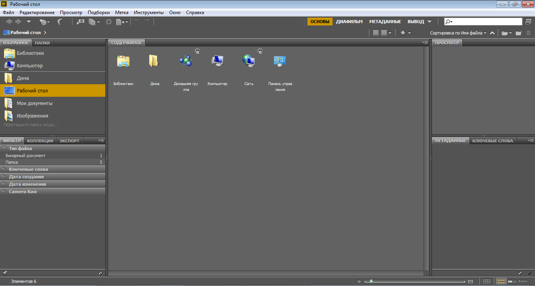Click the Compact mode icon beside search

tap(529, 22)
